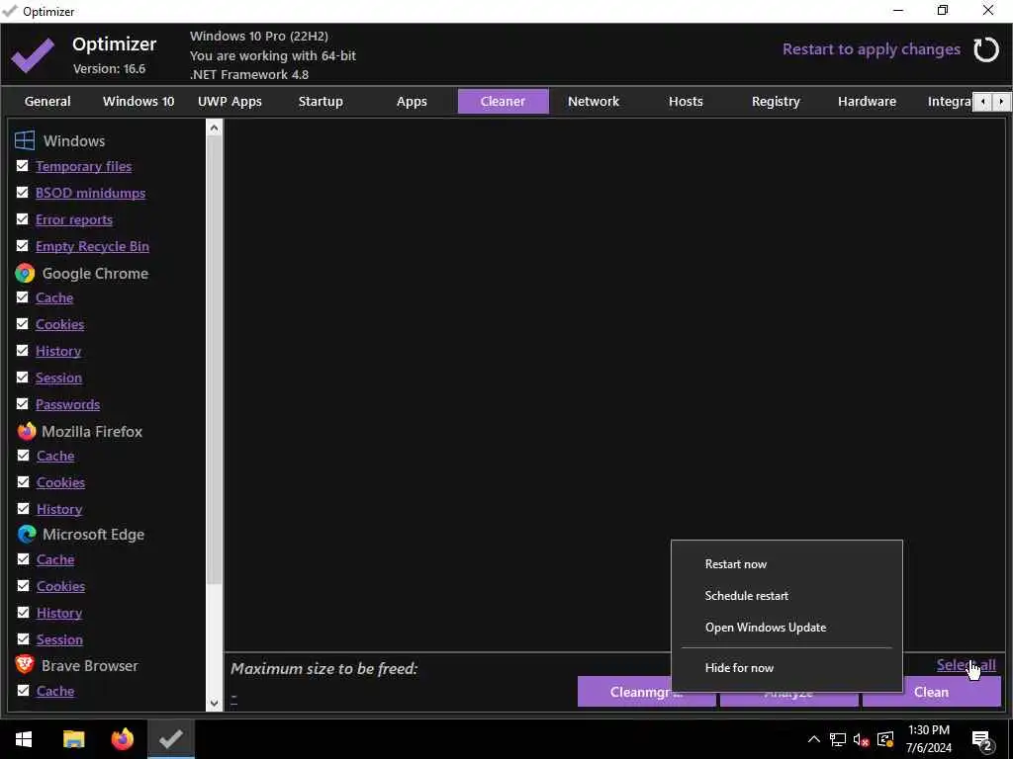
Task: Click the Windows logo icon in cleaner list
Action: pyautogui.click(x=25, y=140)
